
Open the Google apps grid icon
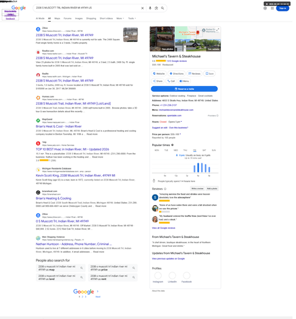click(272, 8)
